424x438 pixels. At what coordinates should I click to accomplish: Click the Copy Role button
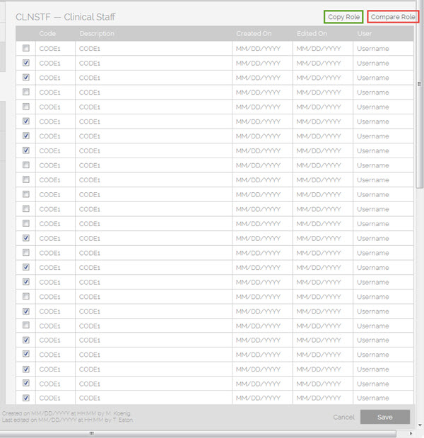click(x=343, y=16)
